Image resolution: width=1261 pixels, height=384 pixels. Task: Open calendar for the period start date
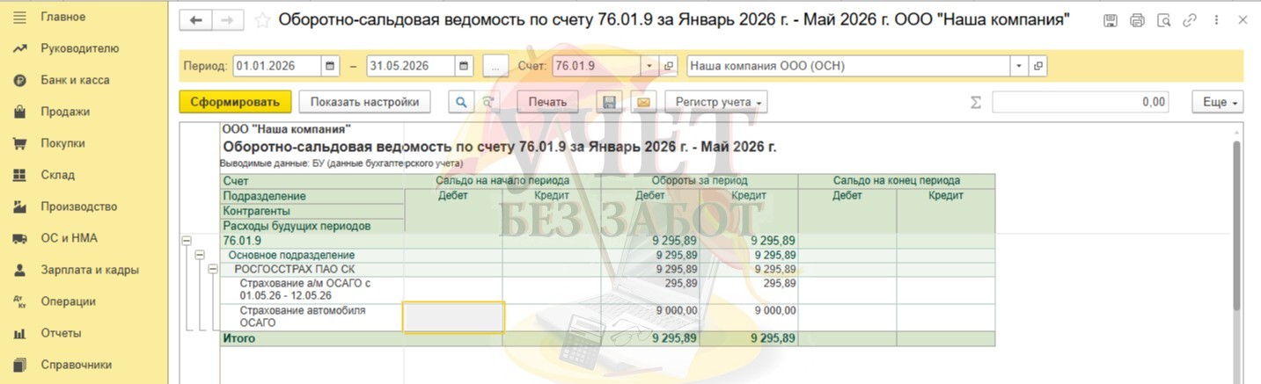coord(330,66)
